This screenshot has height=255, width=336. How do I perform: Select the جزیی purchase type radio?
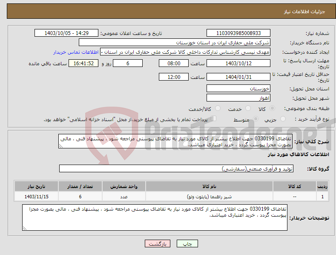(x=283, y=119)
